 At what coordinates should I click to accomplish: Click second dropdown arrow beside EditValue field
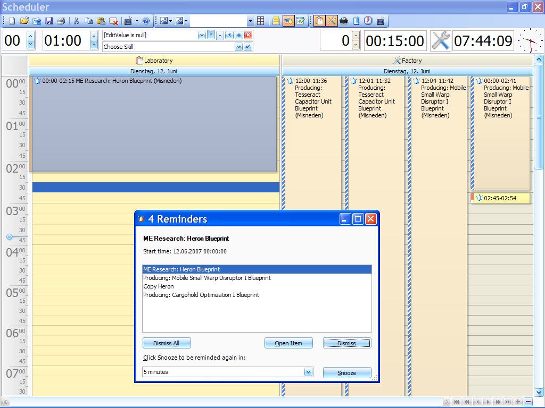tap(211, 35)
